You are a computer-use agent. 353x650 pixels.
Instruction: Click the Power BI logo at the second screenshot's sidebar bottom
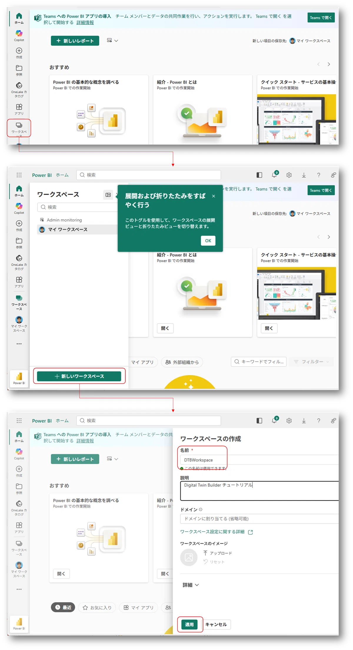point(19,379)
